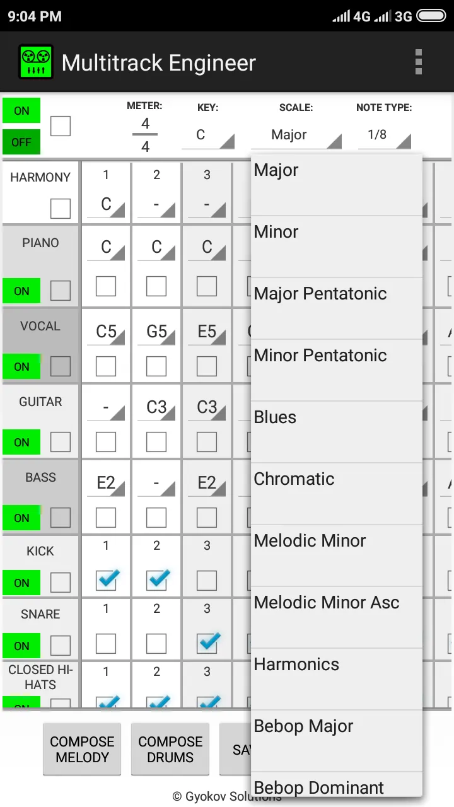Uncheck KICK beat 1 checkbox
The image size is (454, 807).
coord(106,579)
